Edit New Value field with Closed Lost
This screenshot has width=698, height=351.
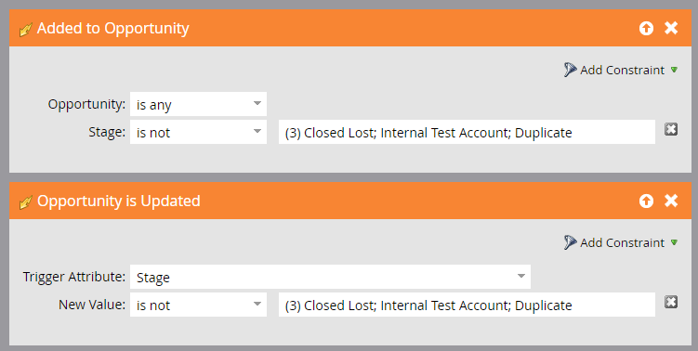[x=467, y=305]
